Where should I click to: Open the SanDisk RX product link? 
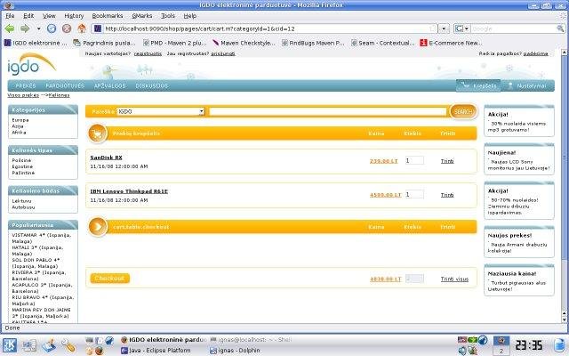pyautogui.click(x=106, y=158)
